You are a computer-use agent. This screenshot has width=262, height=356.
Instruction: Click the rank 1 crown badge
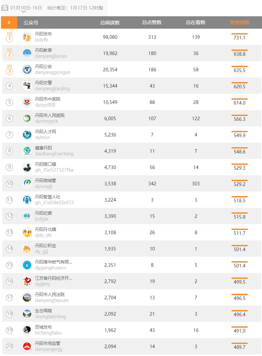[x=9, y=37]
